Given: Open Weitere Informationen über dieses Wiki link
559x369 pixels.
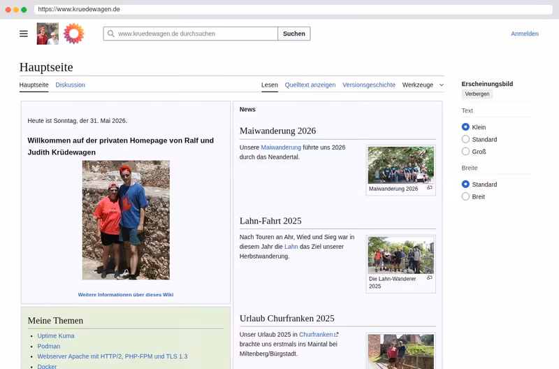Looking at the screenshot, I should [126, 294].
